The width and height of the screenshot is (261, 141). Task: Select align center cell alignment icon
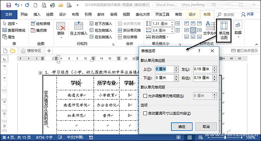[x=193, y=30]
